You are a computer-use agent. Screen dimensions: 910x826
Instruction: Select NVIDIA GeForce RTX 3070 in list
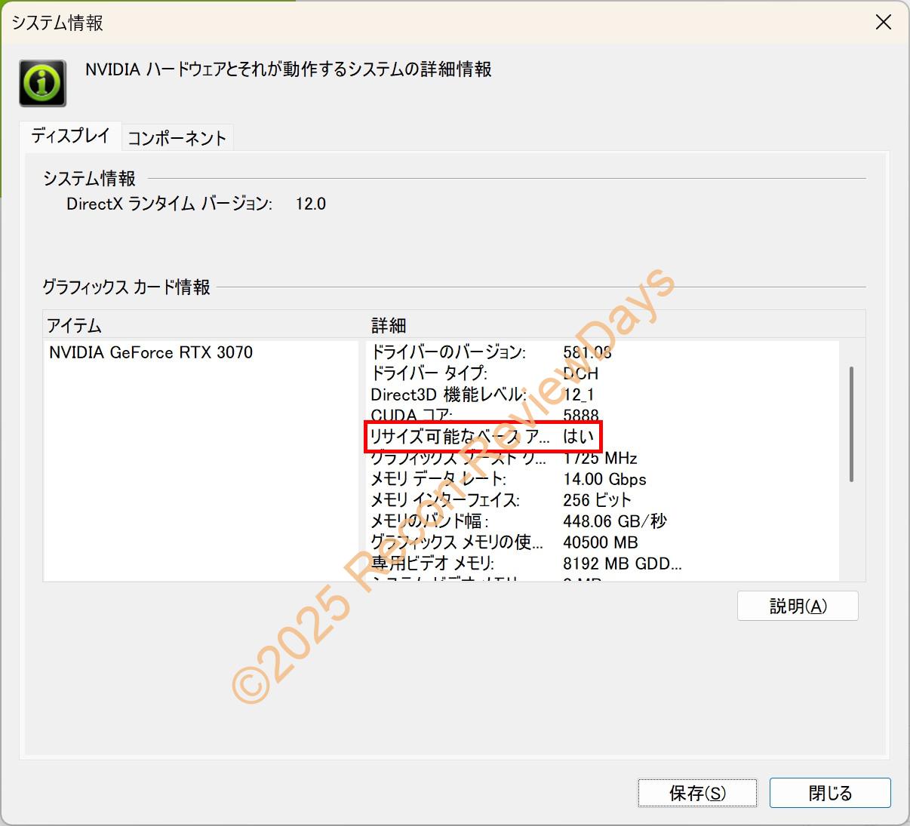click(x=151, y=352)
